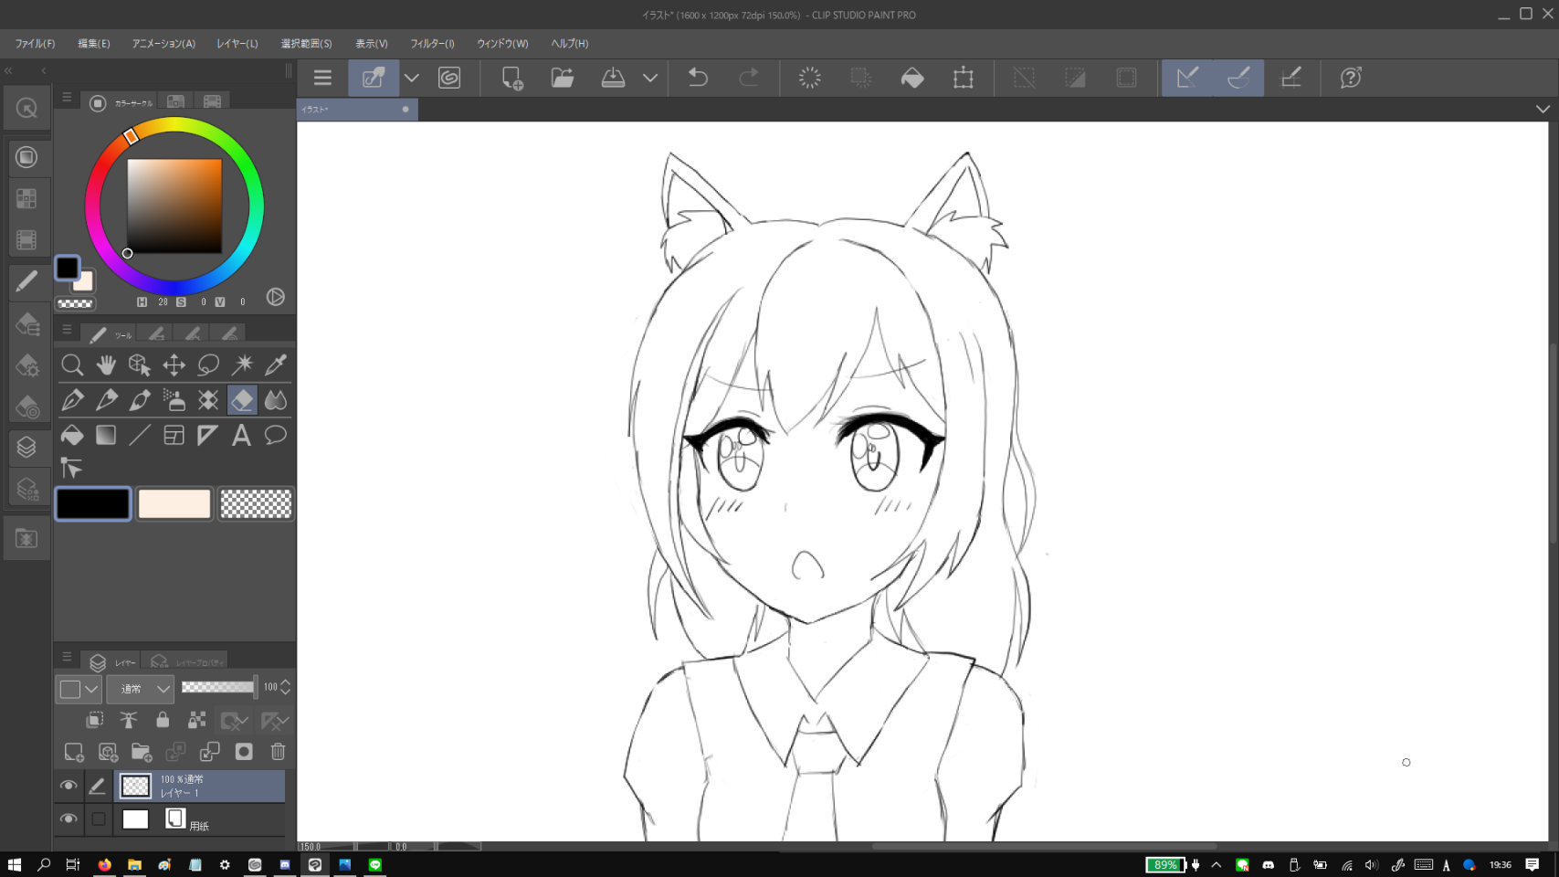Image resolution: width=1559 pixels, height=877 pixels.
Task: Select the Eyedropper tool
Action: (x=276, y=365)
